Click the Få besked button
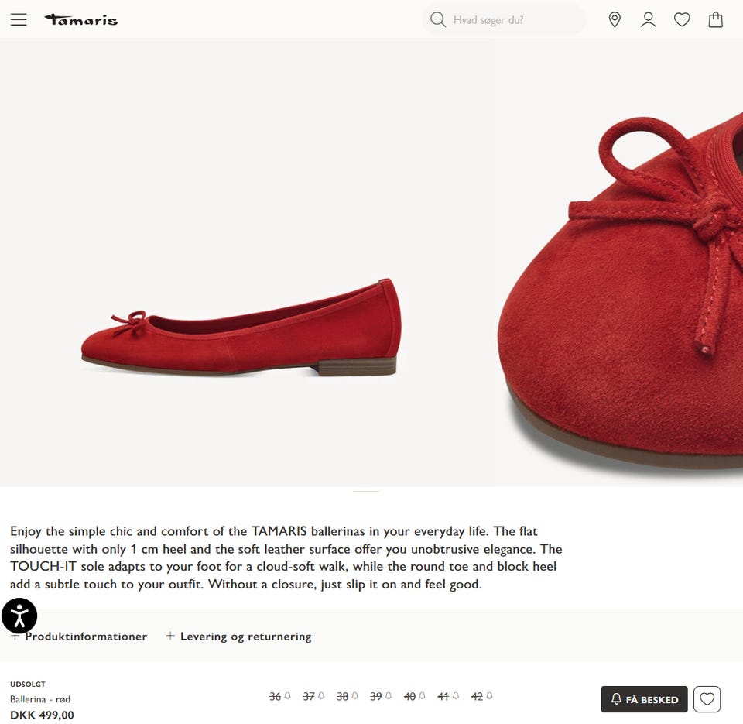743x724 pixels. 644,699
